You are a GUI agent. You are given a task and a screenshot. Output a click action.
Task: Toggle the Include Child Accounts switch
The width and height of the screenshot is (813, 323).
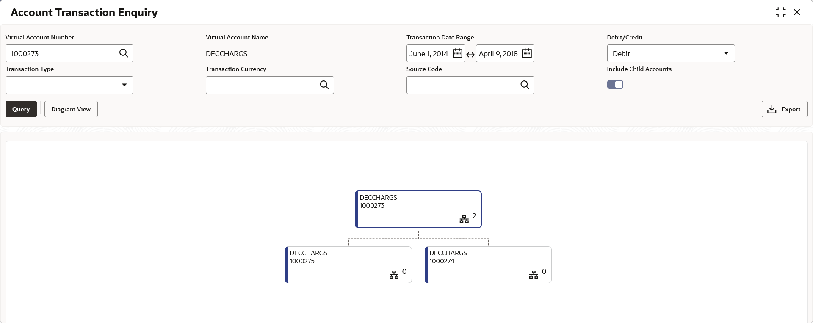(x=615, y=85)
